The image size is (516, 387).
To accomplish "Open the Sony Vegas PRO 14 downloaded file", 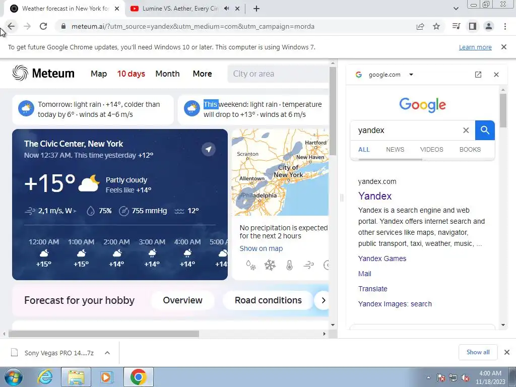I will click(52, 353).
